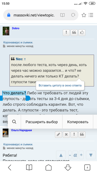Open Коронавирус и съемки link in Ольга's post

coord(18,144)
